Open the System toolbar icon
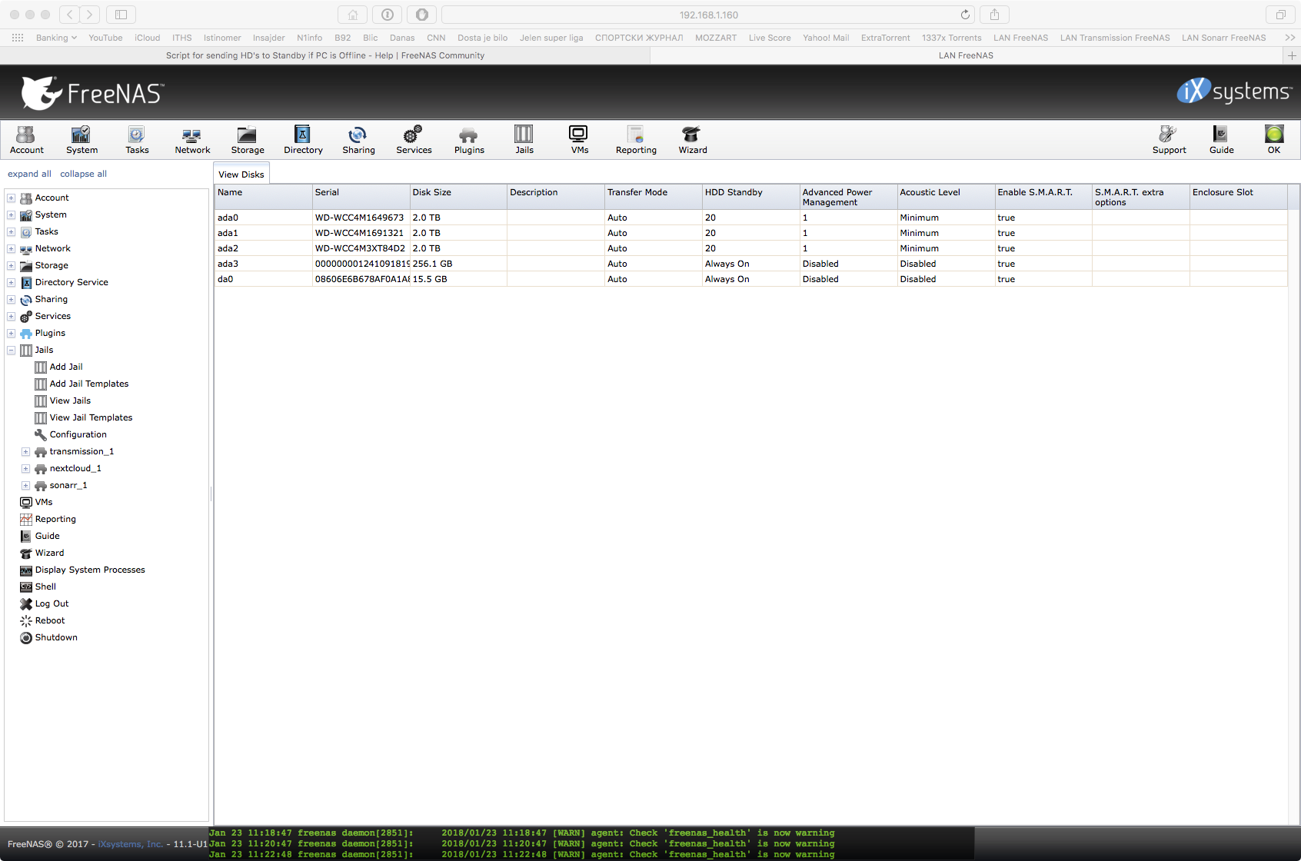The width and height of the screenshot is (1301, 861). coord(82,140)
